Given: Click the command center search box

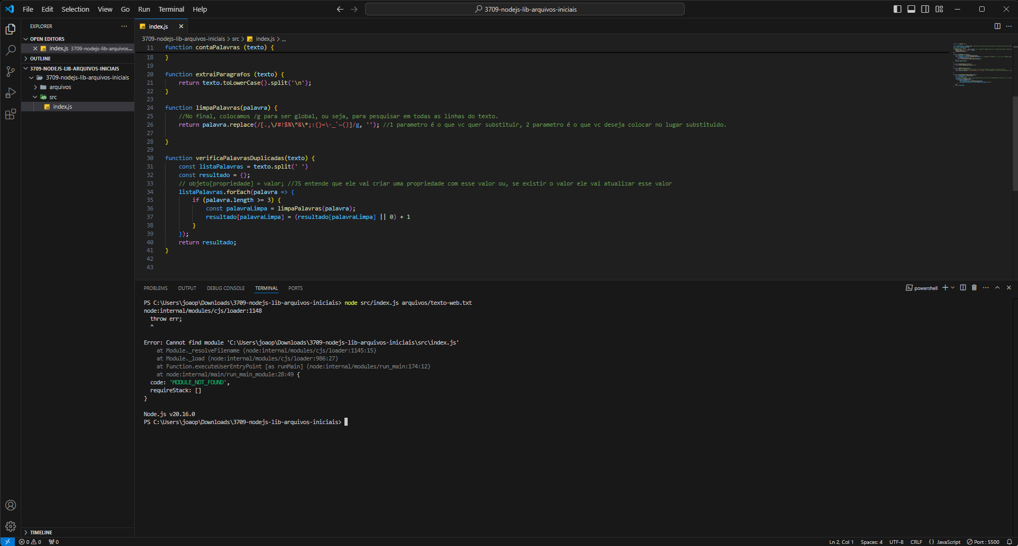Looking at the screenshot, I should pos(525,9).
